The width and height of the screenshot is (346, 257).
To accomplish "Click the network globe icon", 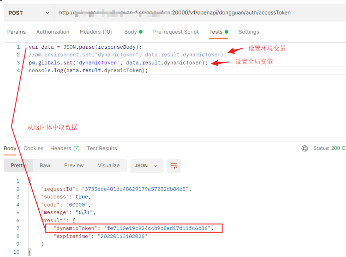I will (304, 149).
